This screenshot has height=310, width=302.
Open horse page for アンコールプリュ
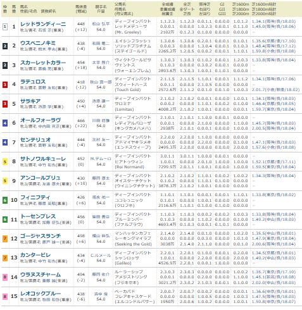pos(41,178)
